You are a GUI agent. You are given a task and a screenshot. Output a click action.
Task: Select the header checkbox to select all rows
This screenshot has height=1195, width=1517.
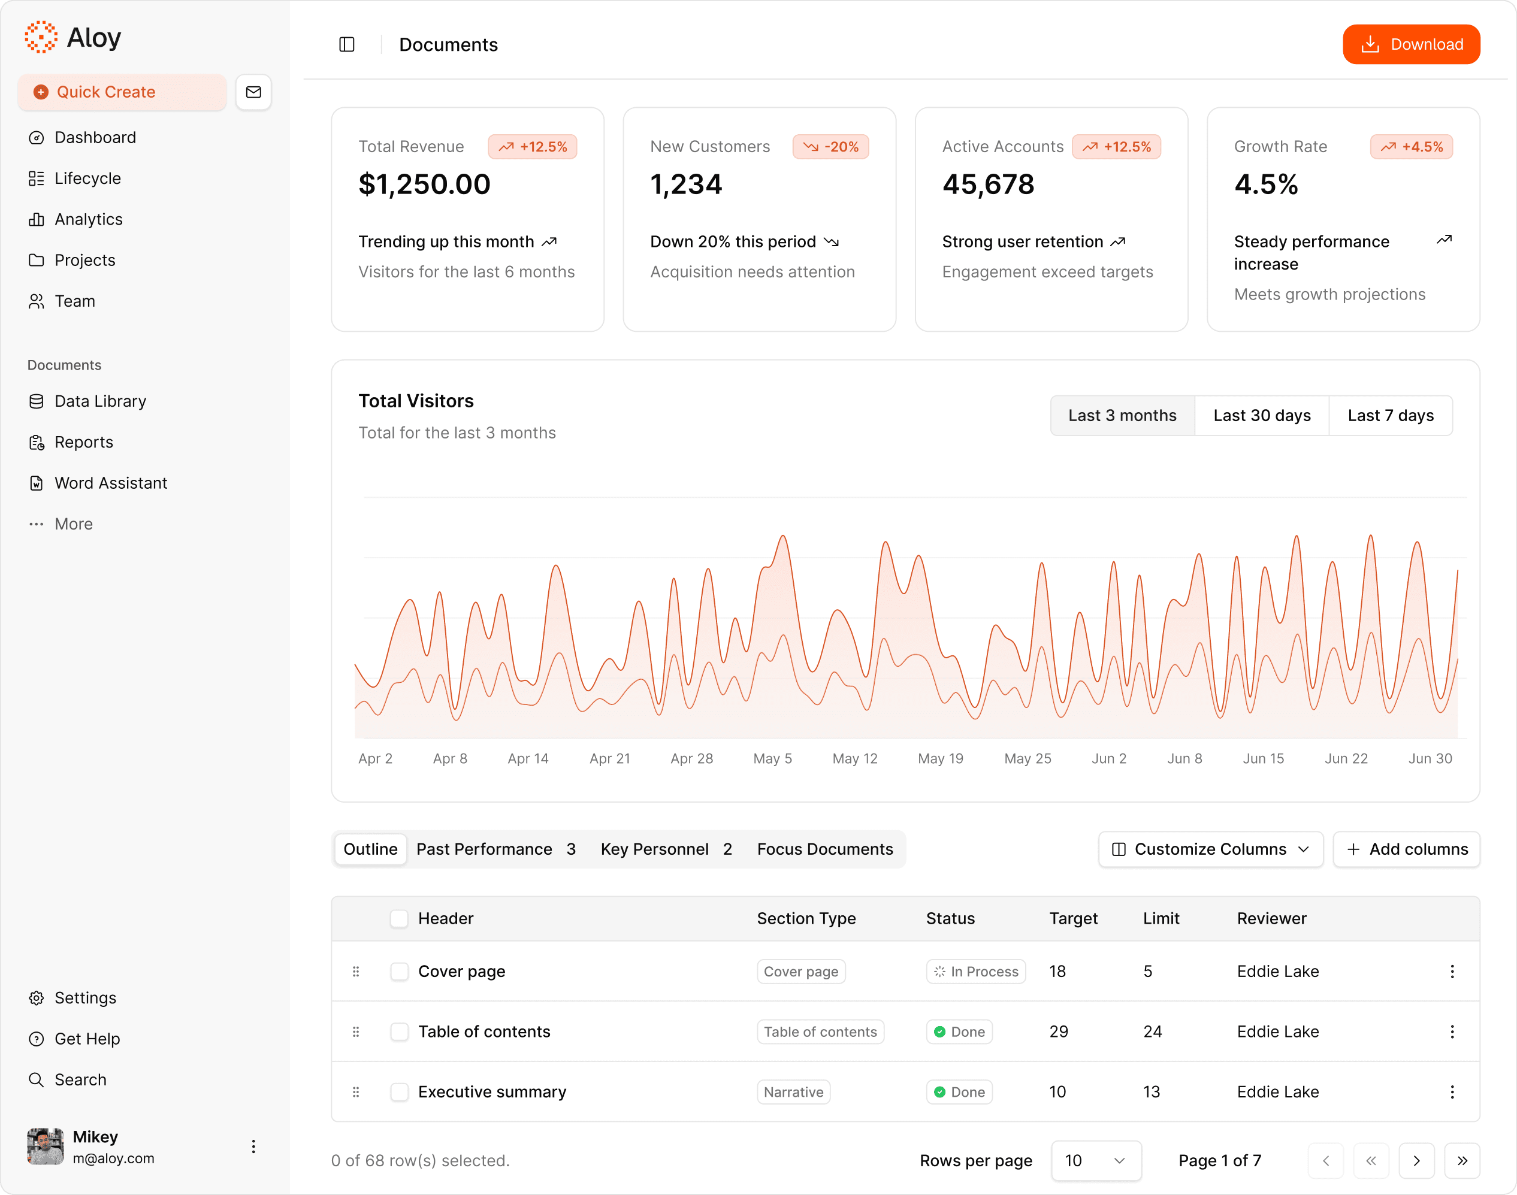[400, 919]
